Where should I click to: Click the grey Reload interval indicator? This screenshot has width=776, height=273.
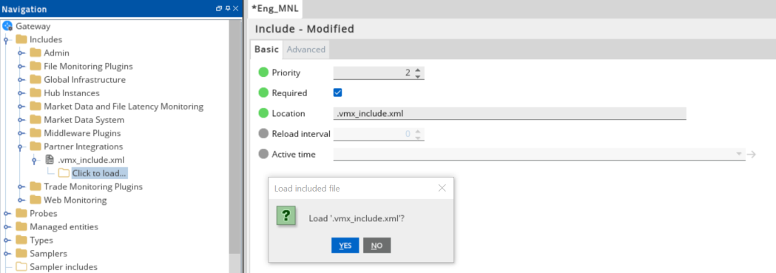coord(263,133)
